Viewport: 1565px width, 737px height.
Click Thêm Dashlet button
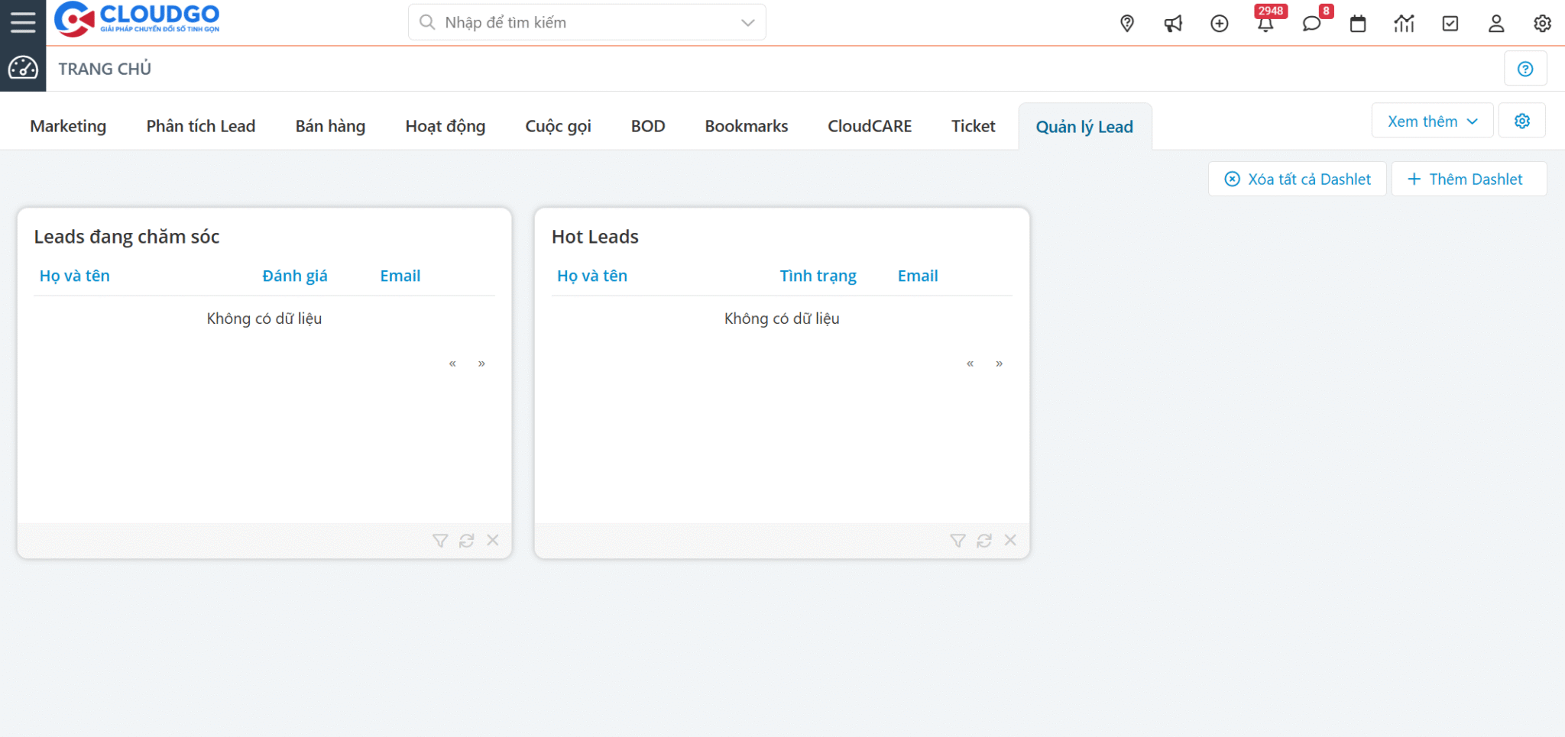[1469, 179]
